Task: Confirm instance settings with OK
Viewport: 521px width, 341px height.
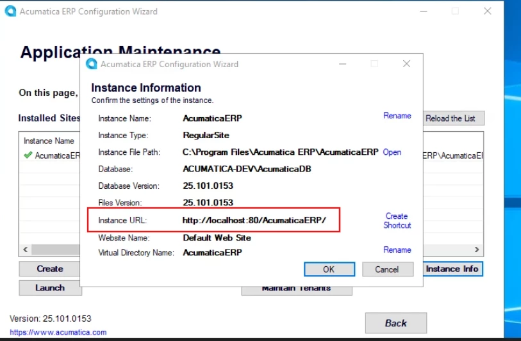Action: tap(329, 269)
